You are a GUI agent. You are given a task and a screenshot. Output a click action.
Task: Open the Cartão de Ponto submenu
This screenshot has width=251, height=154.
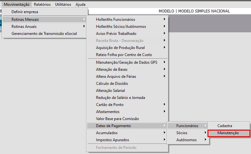[x=127, y=105]
